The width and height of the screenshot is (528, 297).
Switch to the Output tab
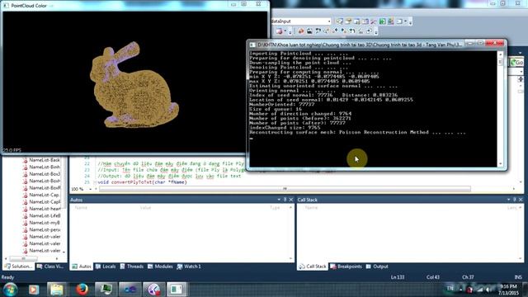point(377,266)
